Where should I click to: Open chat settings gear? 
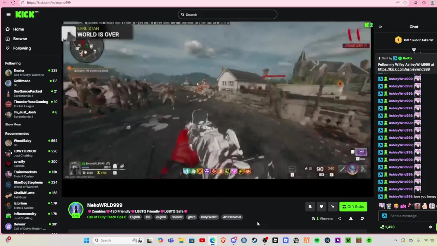coord(430,227)
